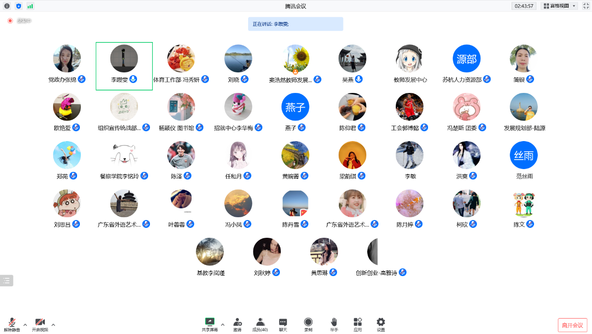The image size is (592, 334).
Task: Expand audio options arrow beside 解除静音
Action: (25, 325)
